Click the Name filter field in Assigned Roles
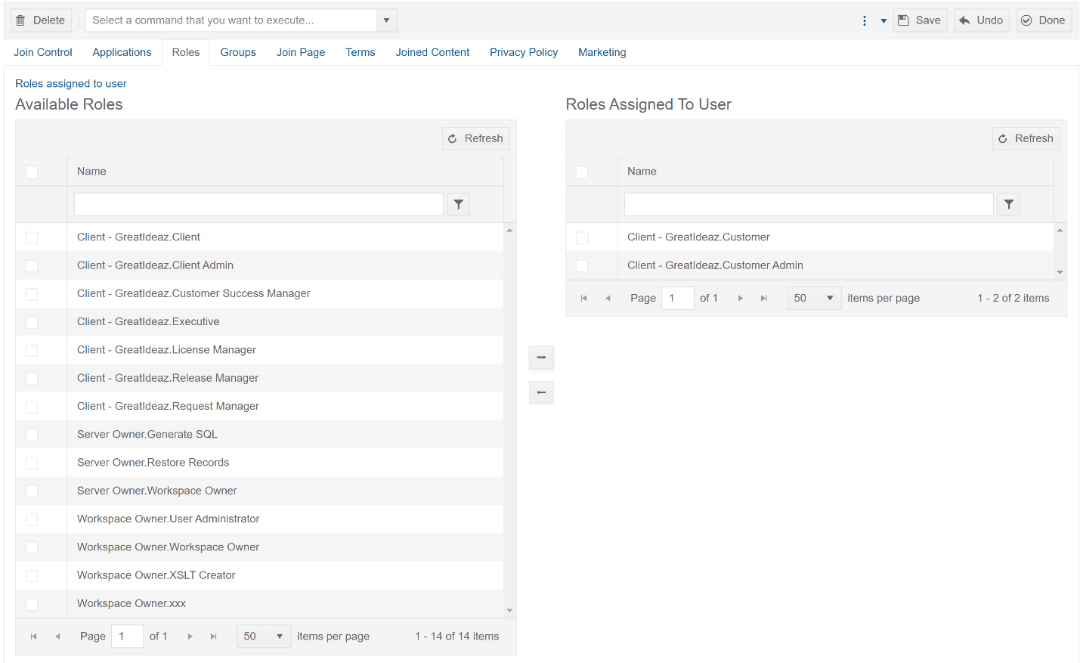Viewport: 1080px width, 663px height. click(x=808, y=205)
